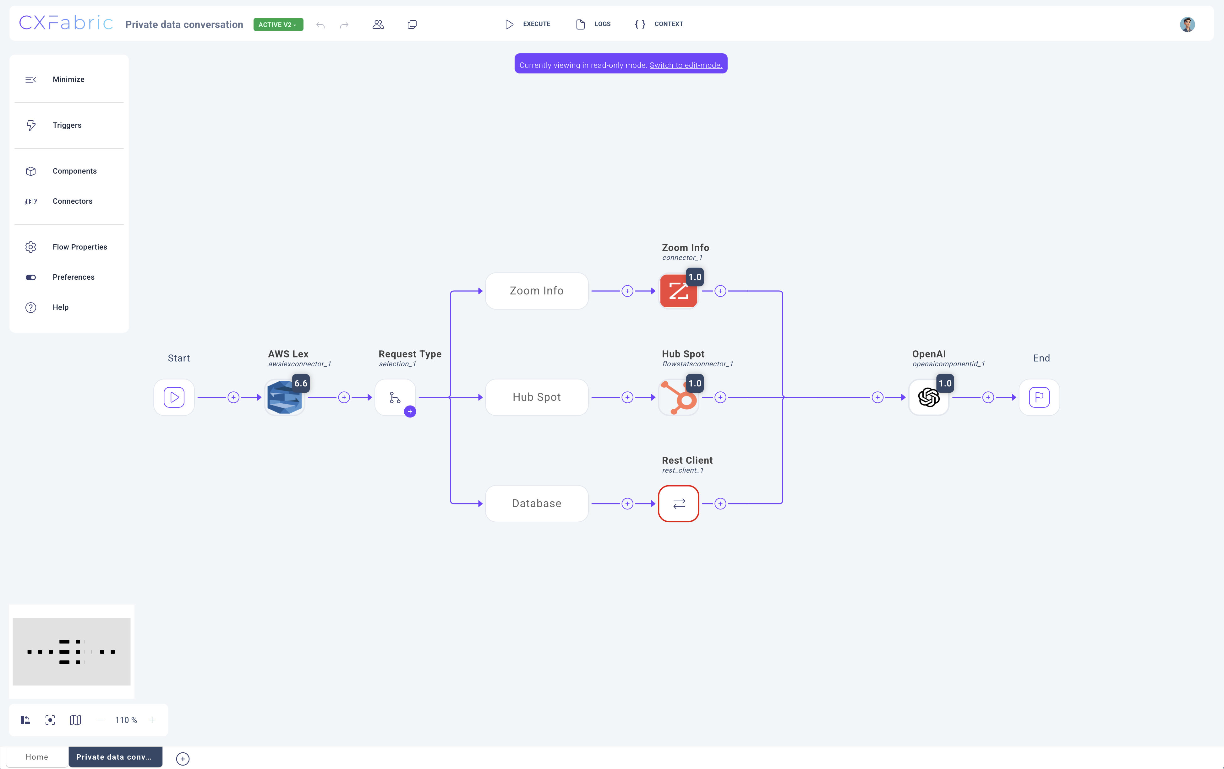
Task: Switch to the Home tab
Action: point(37,757)
